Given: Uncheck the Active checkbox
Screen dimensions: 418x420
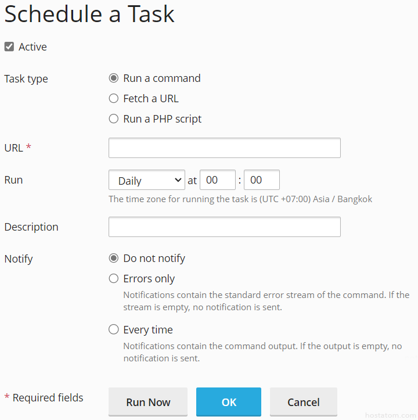Looking at the screenshot, I should [x=9, y=47].
